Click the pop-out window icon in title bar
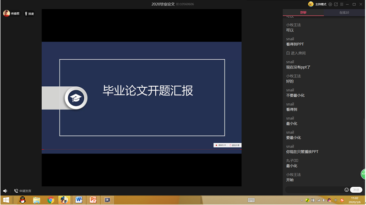 click(336, 4)
